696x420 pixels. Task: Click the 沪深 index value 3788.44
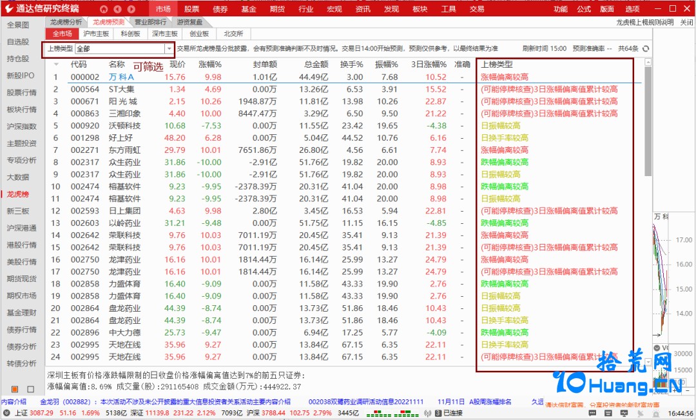[273, 414]
